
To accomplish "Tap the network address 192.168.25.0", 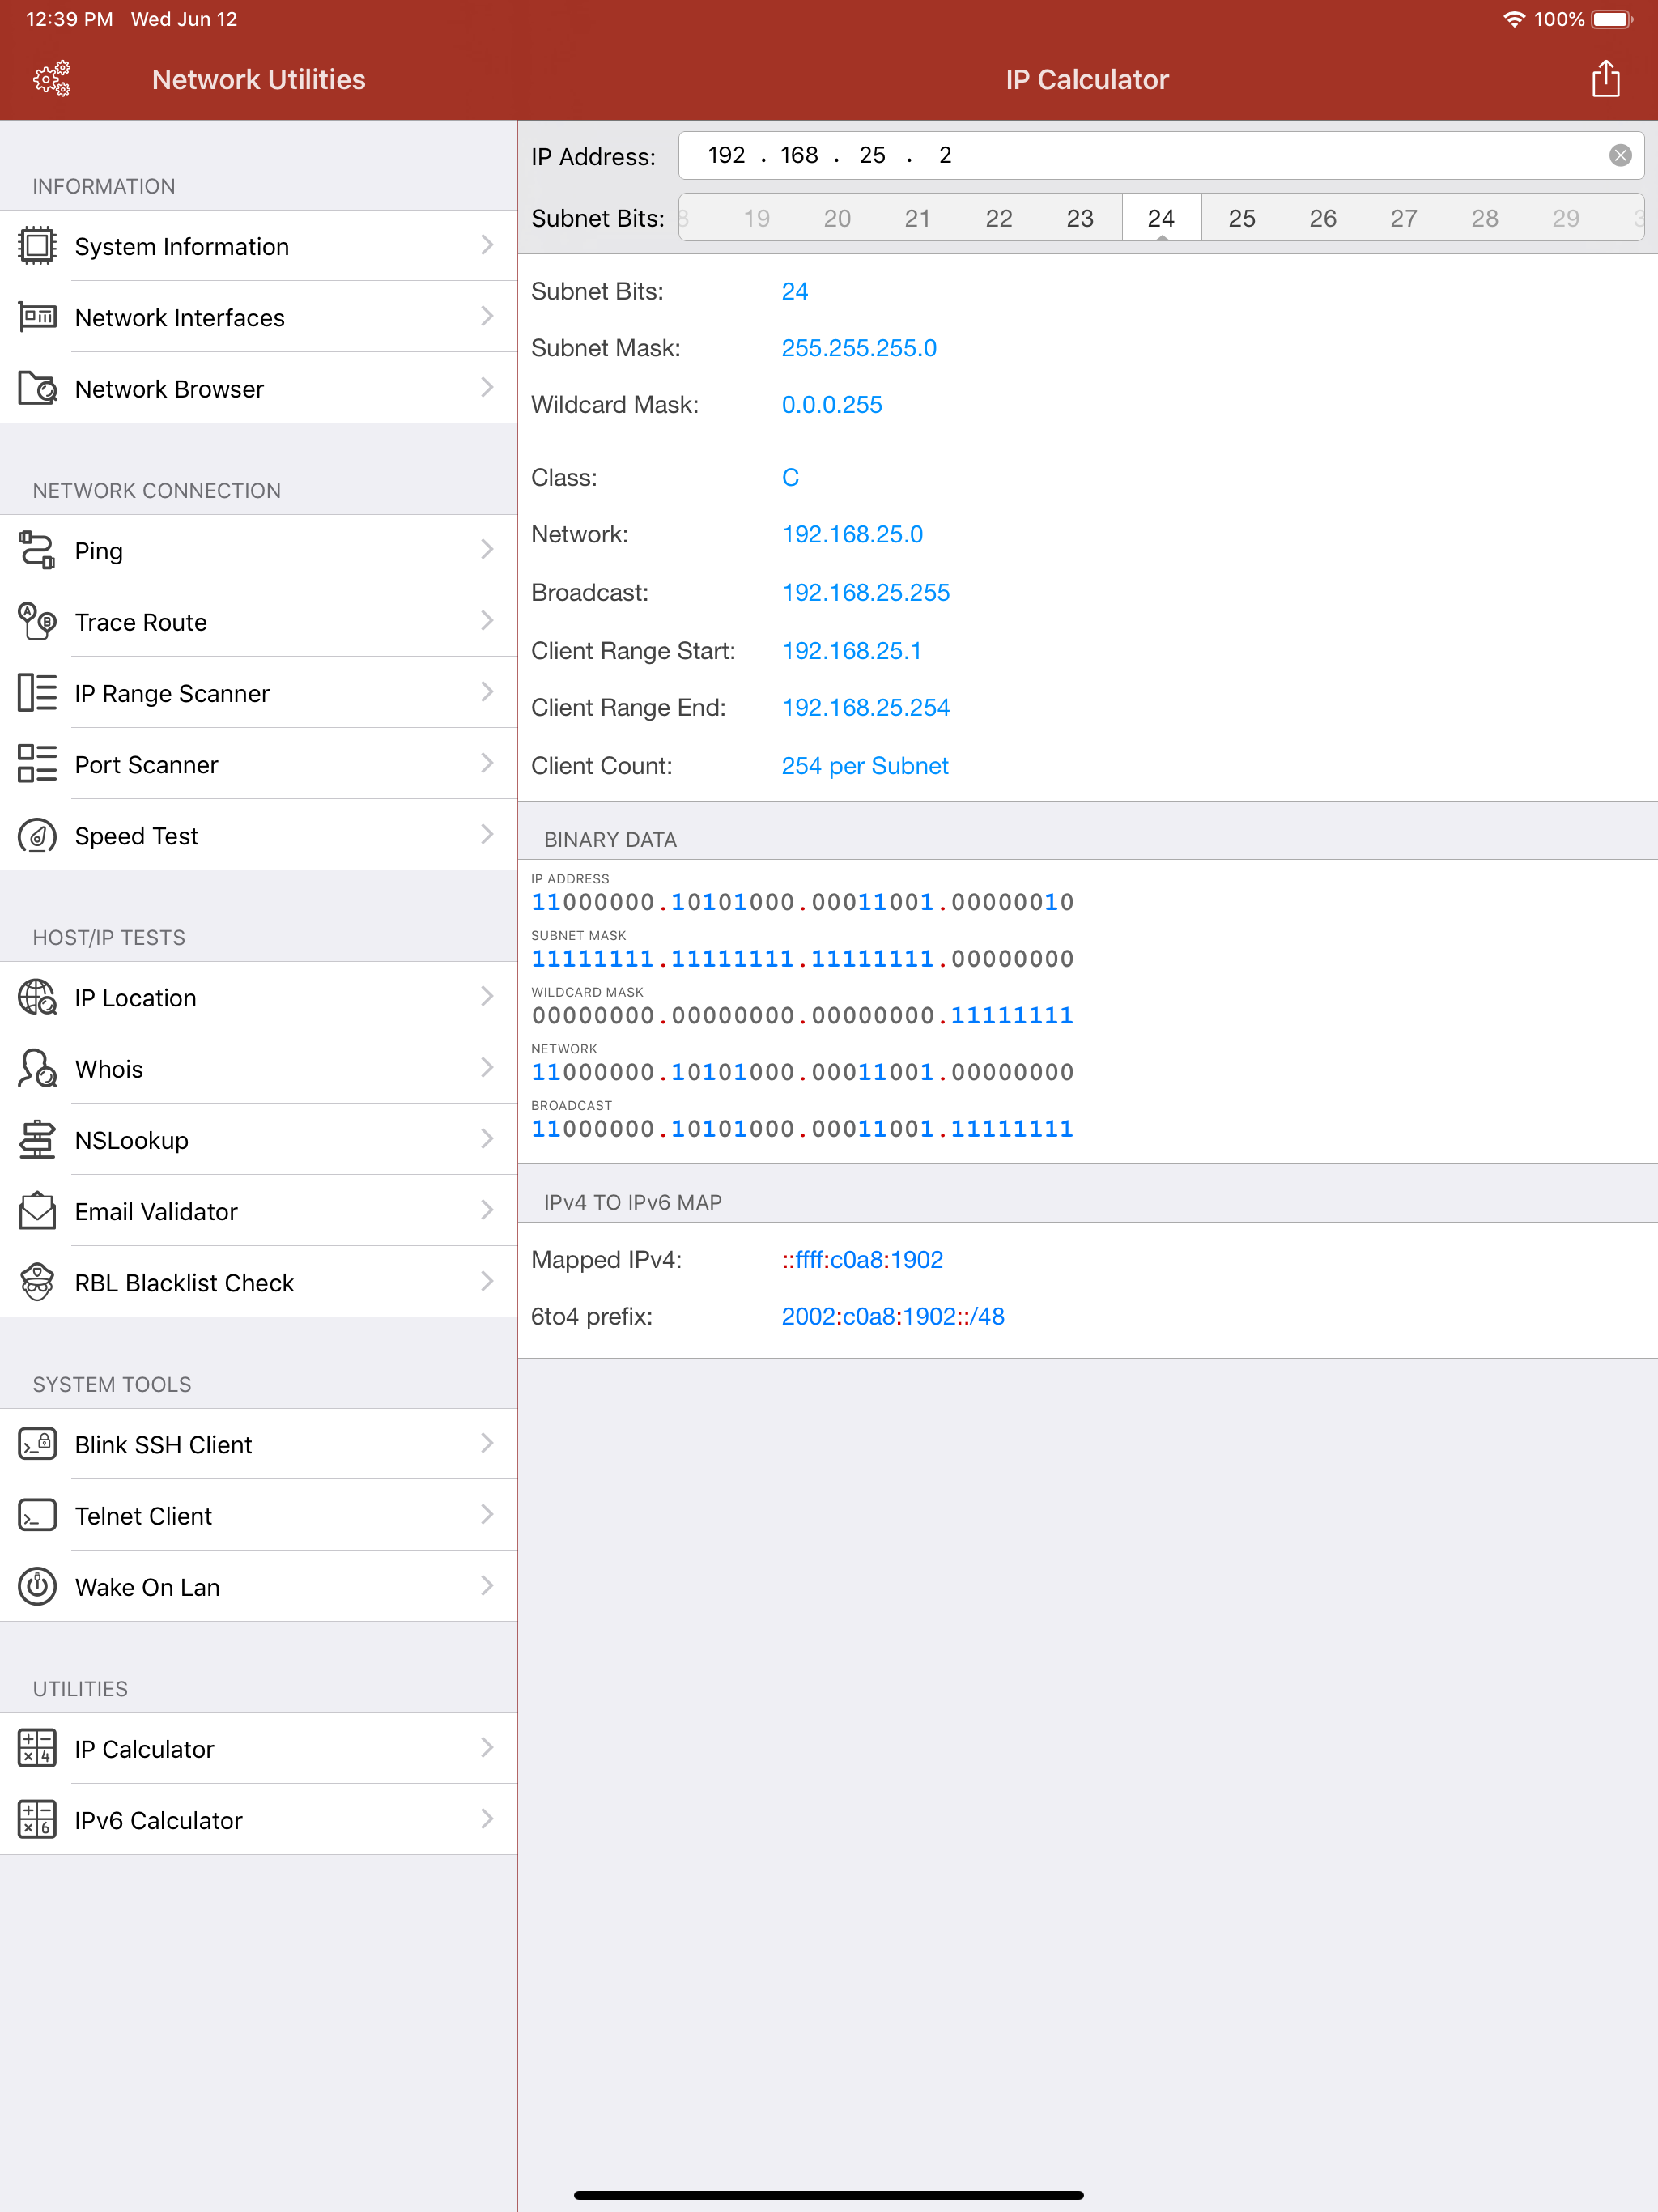I will [852, 534].
